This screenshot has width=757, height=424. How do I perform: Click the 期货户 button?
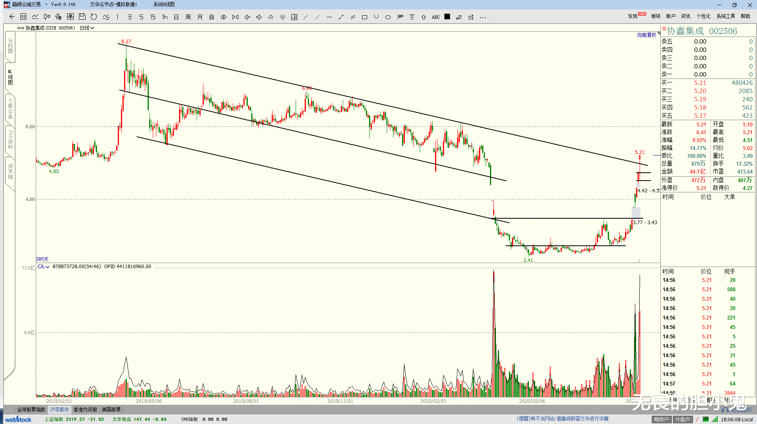(x=661, y=419)
